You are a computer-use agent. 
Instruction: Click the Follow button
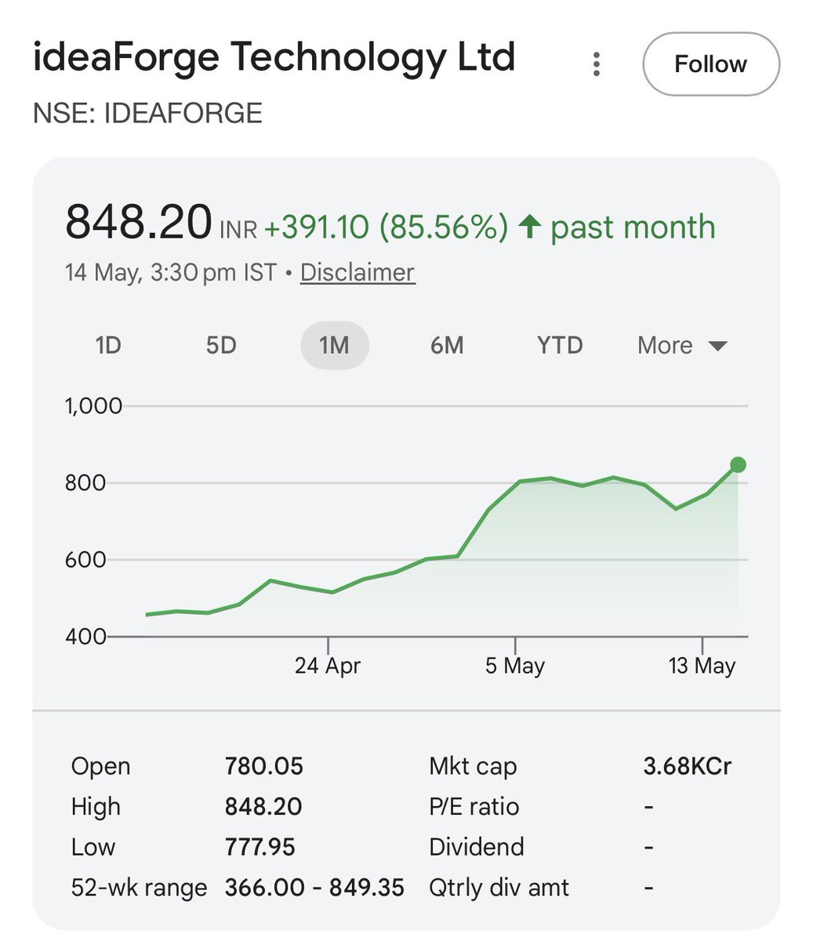(x=711, y=64)
